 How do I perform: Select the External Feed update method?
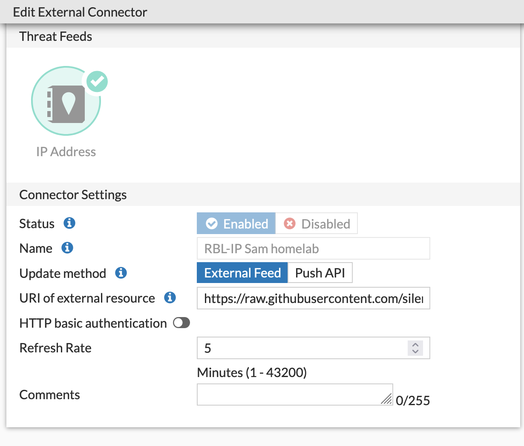[x=242, y=272]
